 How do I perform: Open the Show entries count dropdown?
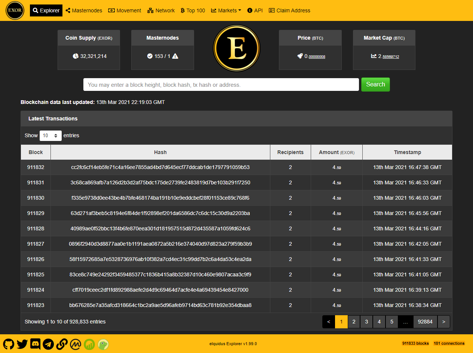point(50,135)
